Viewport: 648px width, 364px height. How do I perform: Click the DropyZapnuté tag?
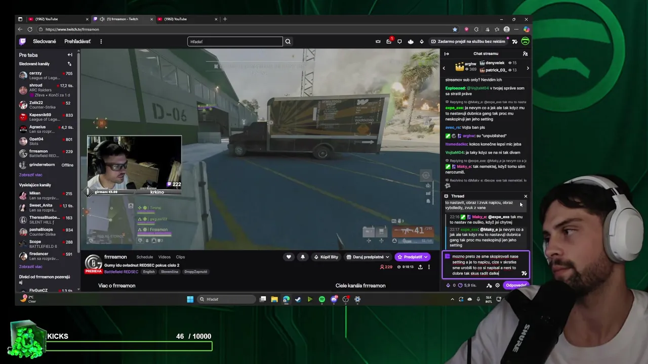196,271
